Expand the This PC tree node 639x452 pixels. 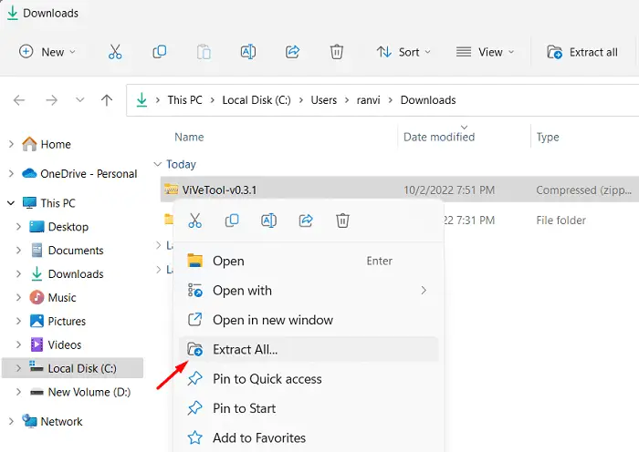11,203
